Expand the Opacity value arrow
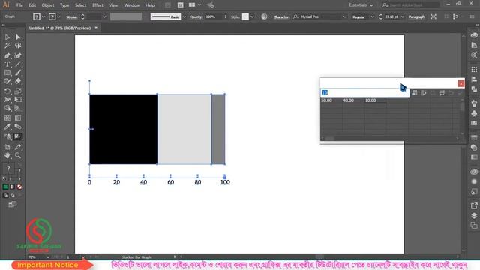The image size is (480, 270). (x=226, y=16)
